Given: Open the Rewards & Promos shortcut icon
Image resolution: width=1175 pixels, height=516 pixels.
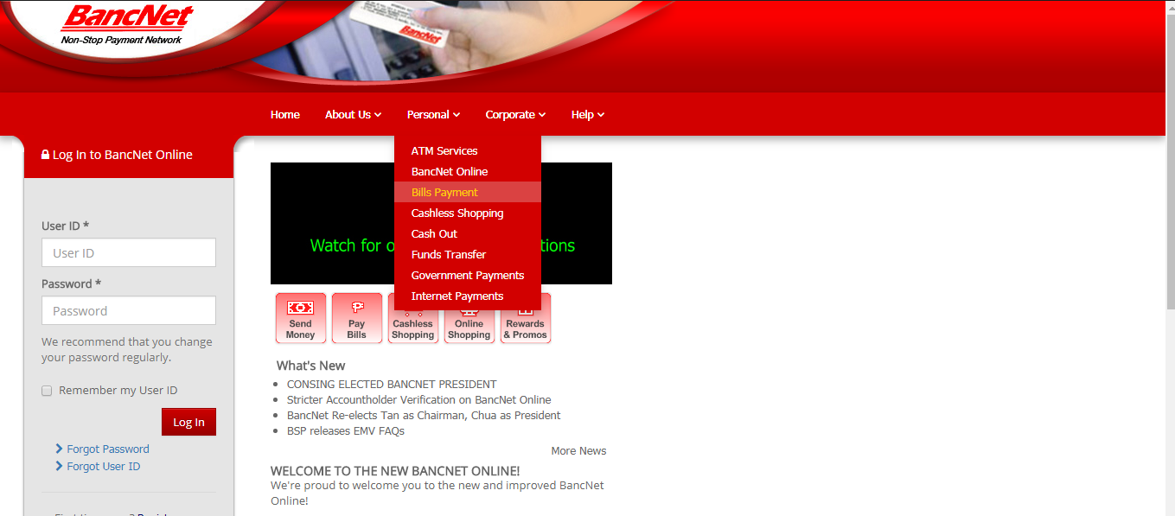Looking at the screenshot, I should point(526,318).
